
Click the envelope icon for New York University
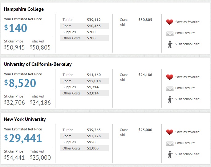pos(170,143)
